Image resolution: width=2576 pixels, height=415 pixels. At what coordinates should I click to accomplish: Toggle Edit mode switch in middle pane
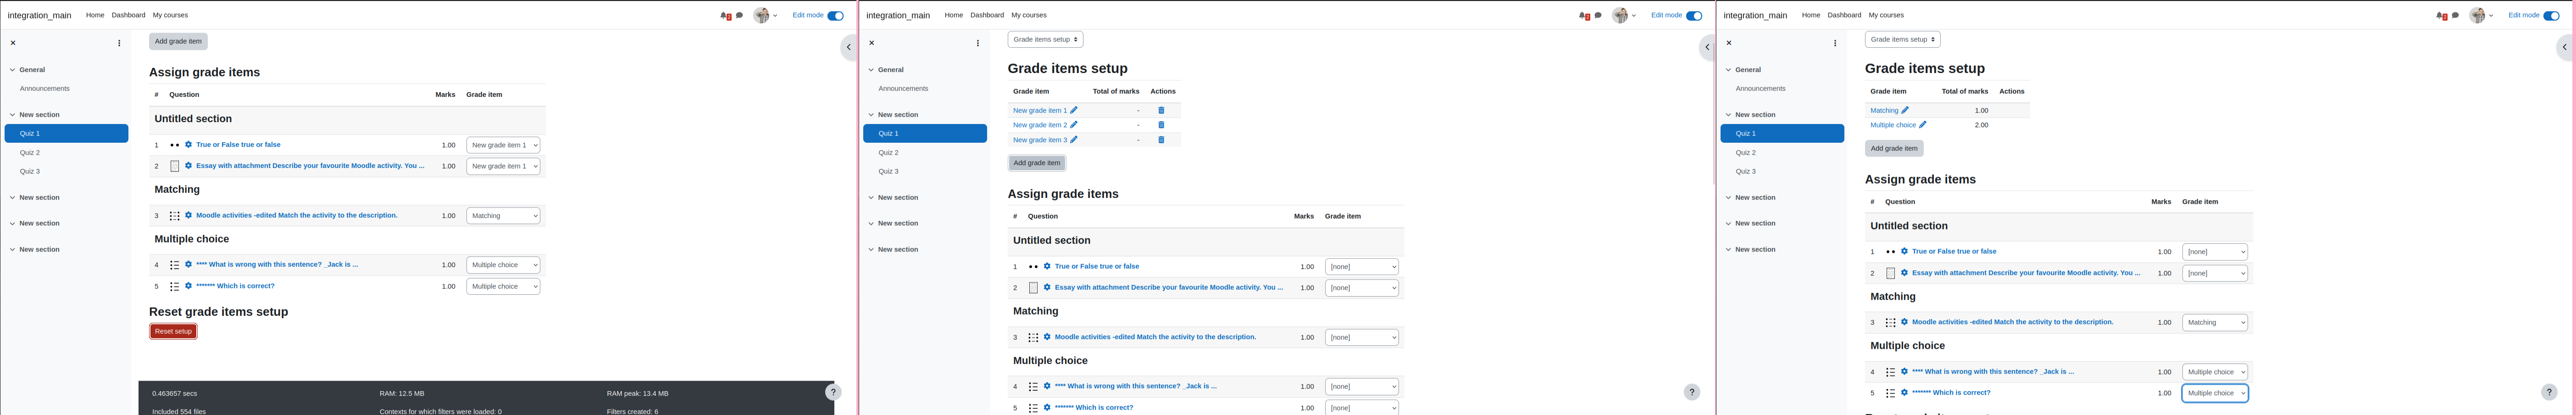tap(1694, 15)
